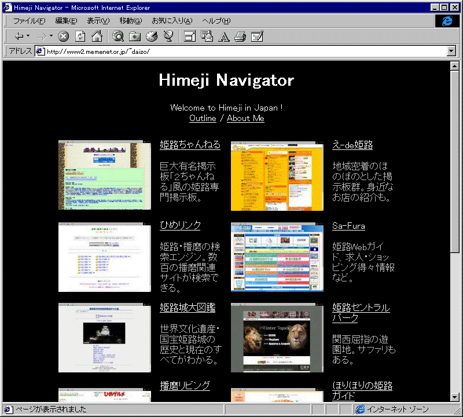
Task: Open the Back button history dropdown arrow
Action: coord(28,36)
